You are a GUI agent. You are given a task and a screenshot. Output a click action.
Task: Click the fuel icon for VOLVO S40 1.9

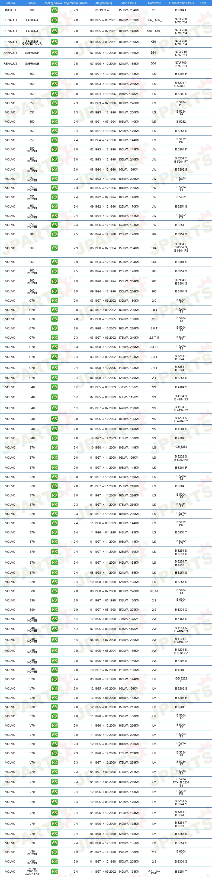(x=54, y=408)
